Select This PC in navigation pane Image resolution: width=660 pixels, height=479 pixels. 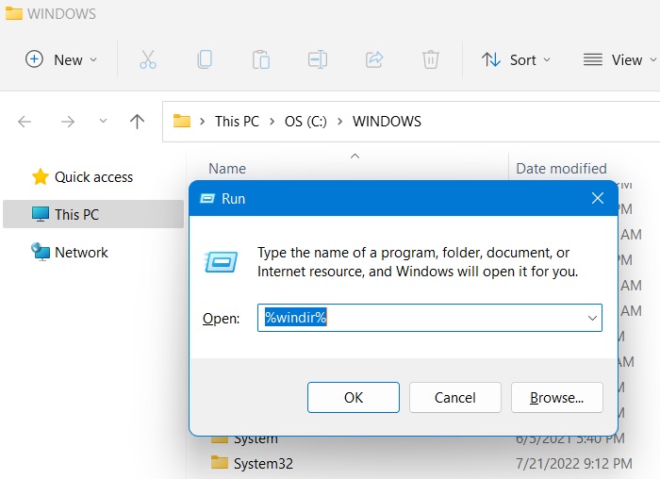93,214
